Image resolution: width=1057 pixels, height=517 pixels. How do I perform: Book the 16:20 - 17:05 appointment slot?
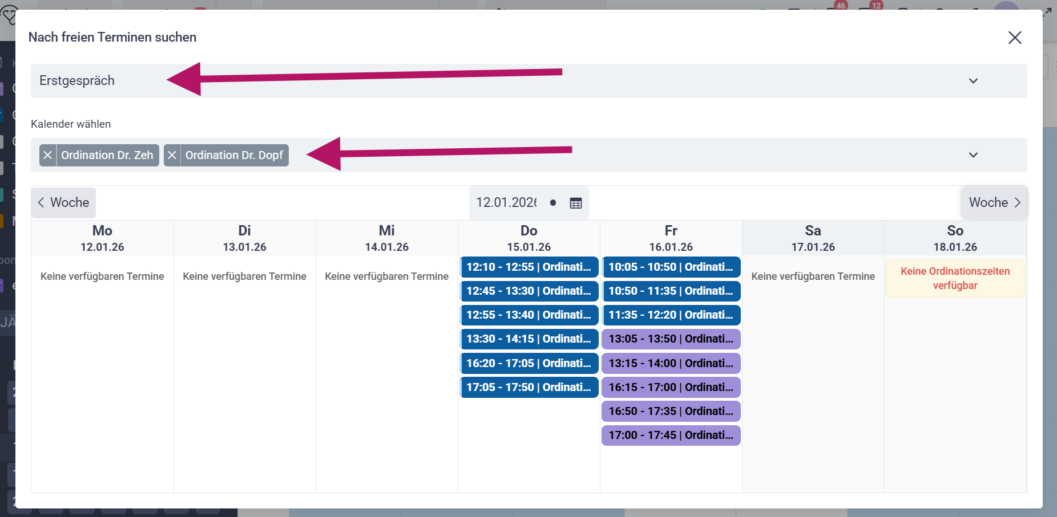coord(529,363)
